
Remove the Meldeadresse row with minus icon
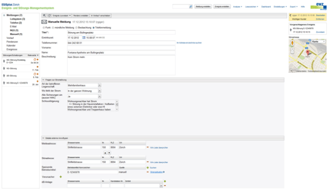(147, 147)
